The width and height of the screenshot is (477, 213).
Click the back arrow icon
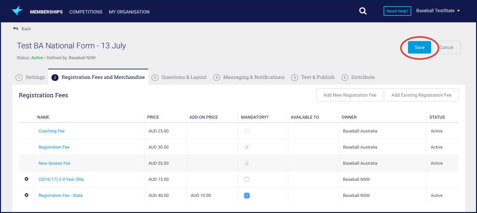16,29
